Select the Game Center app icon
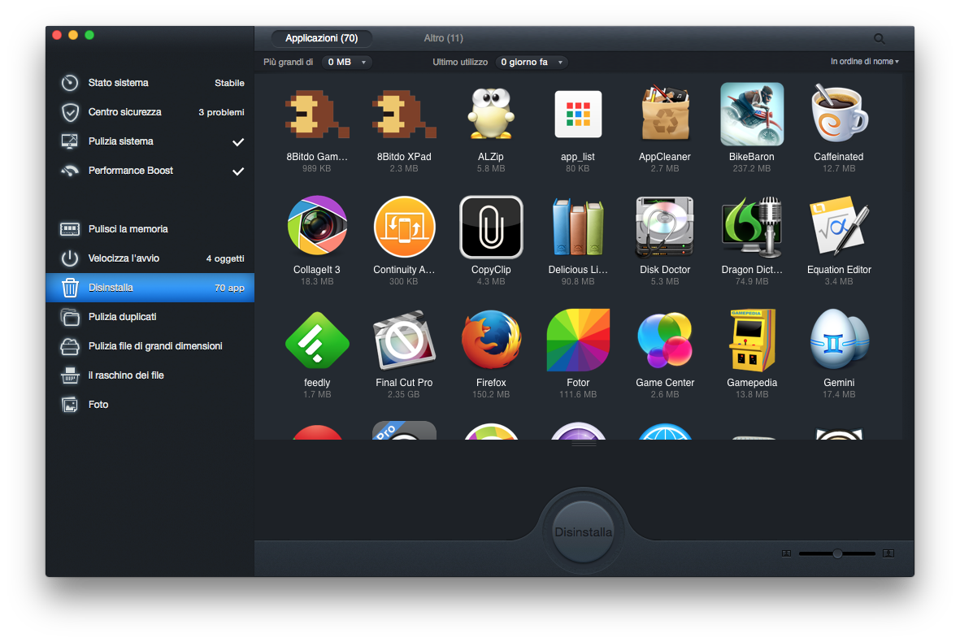The width and height of the screenshot is (960, 642). (665, 341)
